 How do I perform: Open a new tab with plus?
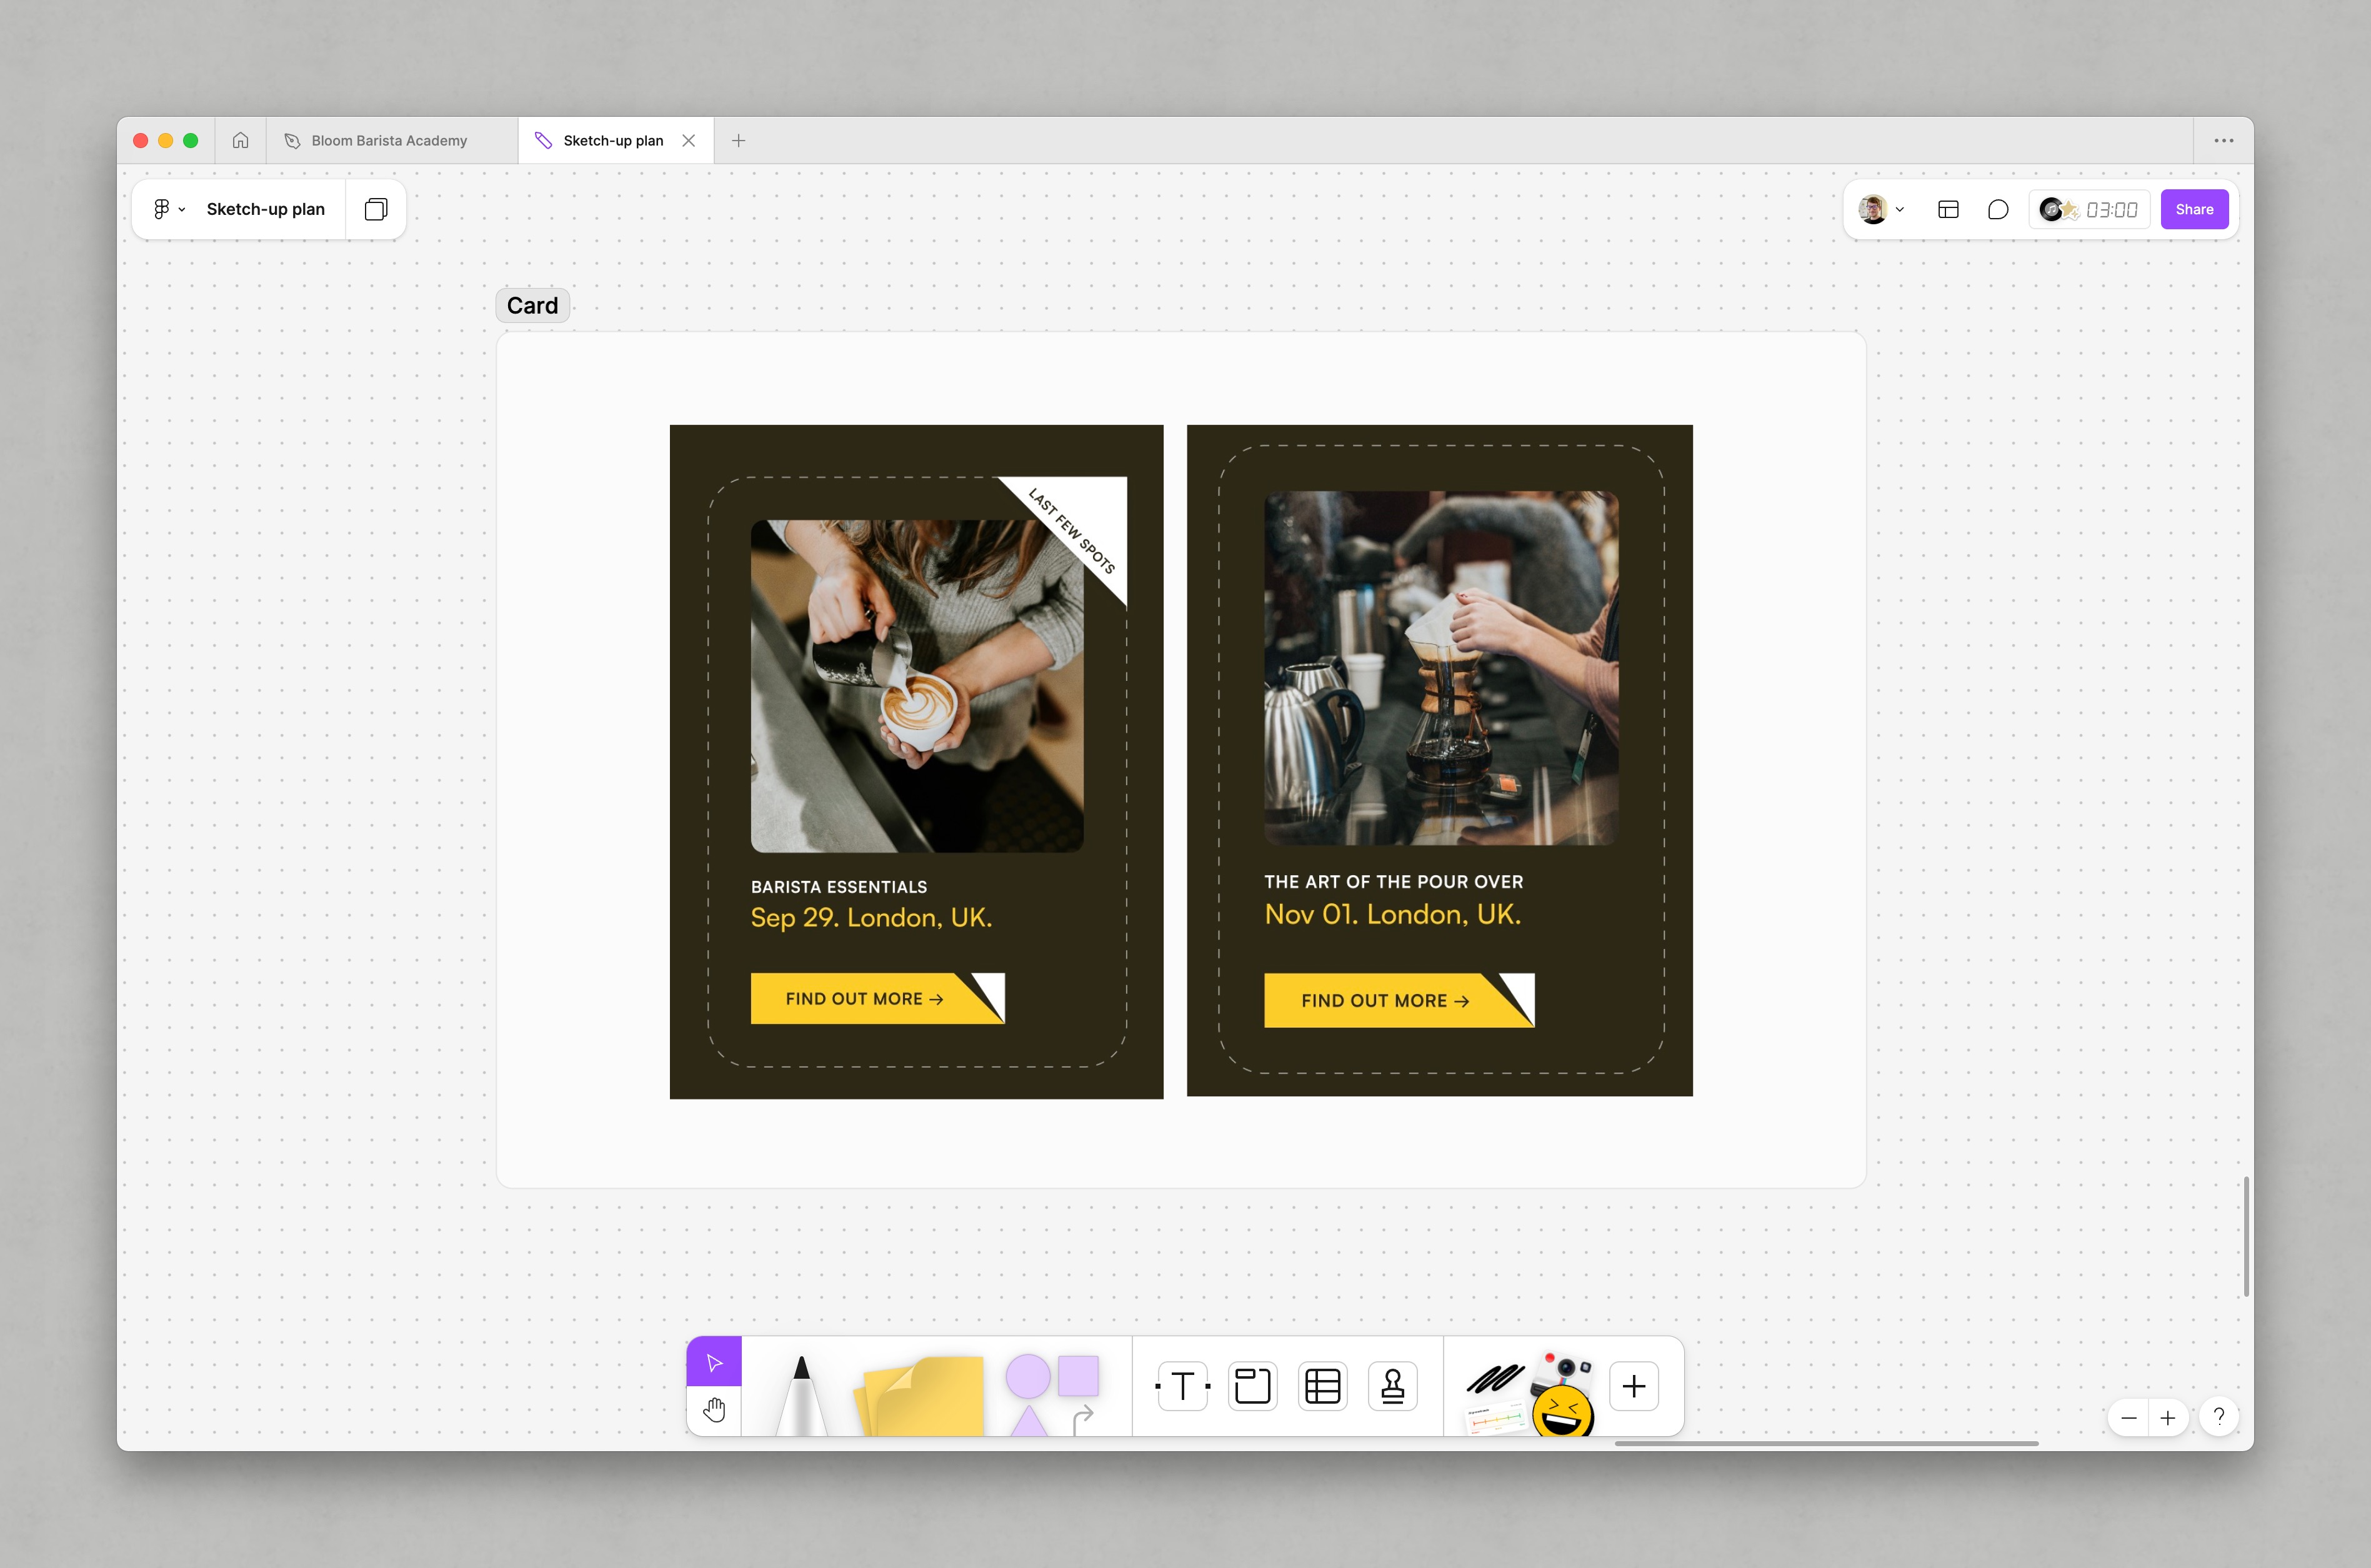tap(738, 141)
